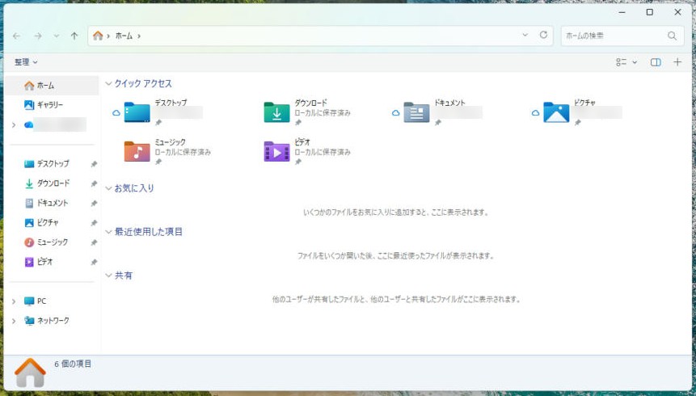The height and width of the screenshot is (396, 696).
Task: Close the Explorer window
Action: [x=677, y=12]
